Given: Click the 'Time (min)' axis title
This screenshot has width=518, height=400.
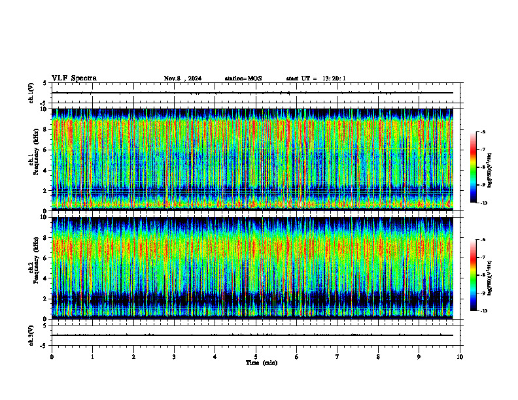Looking at the screenshot, I should click(x=262, y=363).
